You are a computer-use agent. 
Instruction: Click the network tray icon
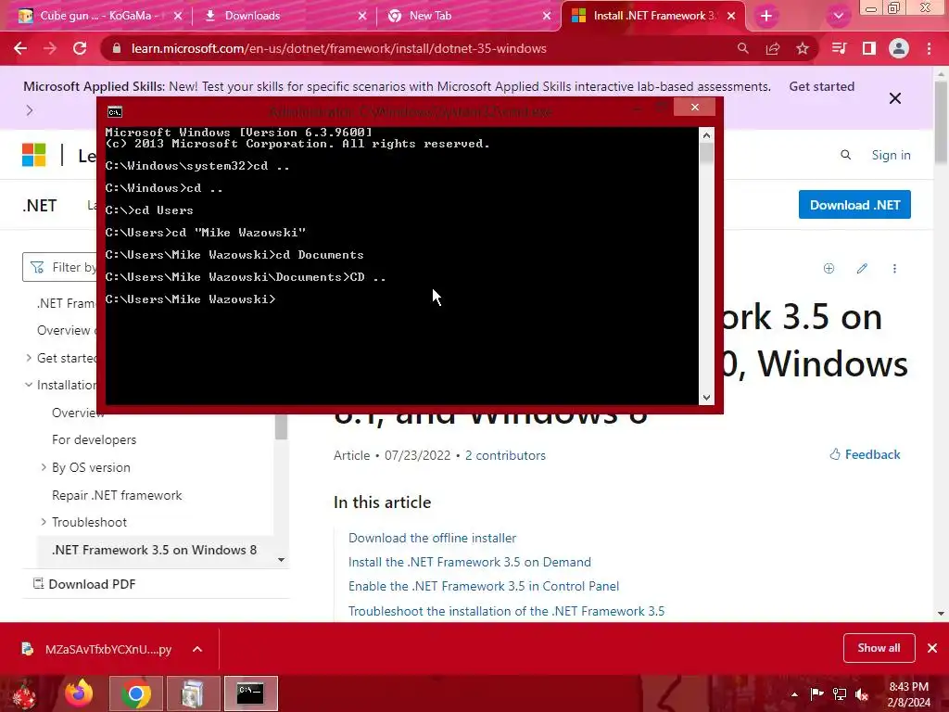(840, 694)
